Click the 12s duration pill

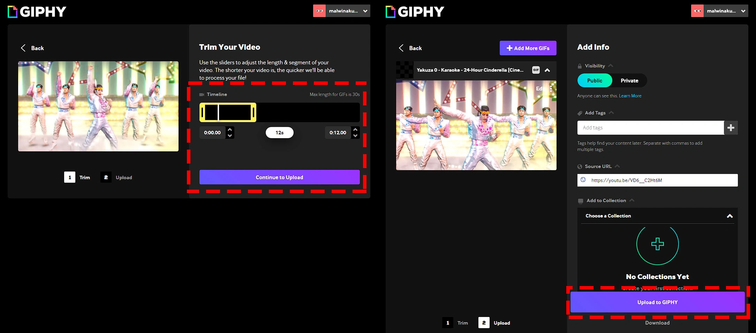point(280,133)
